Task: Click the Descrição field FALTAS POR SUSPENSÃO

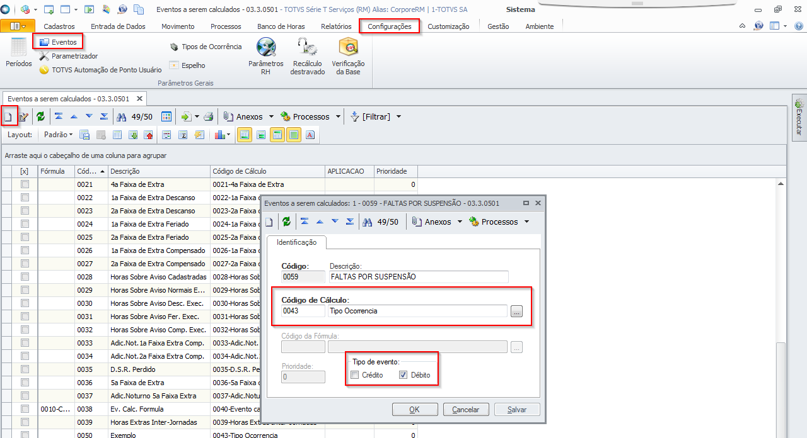Action: (418, 277)
